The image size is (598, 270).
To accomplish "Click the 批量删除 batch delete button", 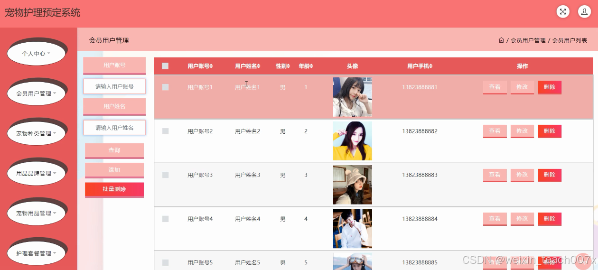I will point(114,189).
